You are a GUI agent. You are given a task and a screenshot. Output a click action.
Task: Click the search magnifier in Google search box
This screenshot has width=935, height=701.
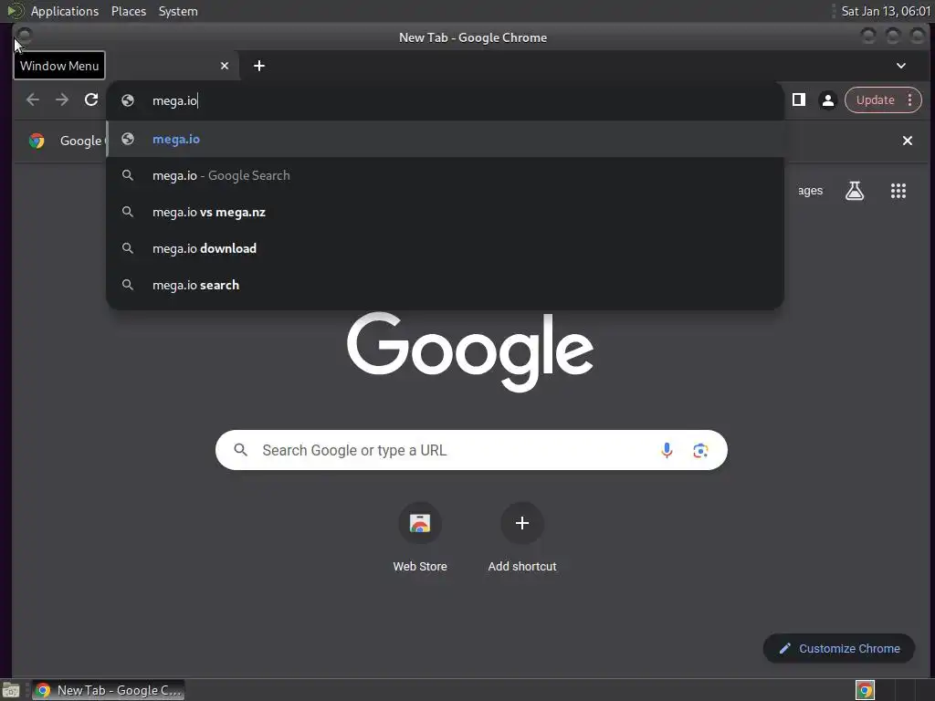click(x=240, y=450)
